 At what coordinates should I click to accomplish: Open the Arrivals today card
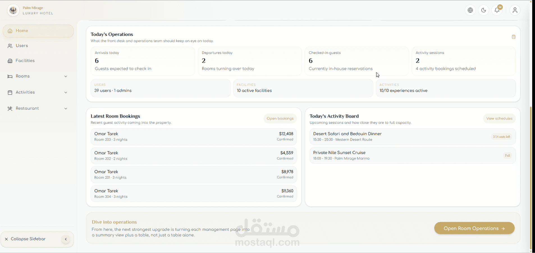click(x=143, y=61)
